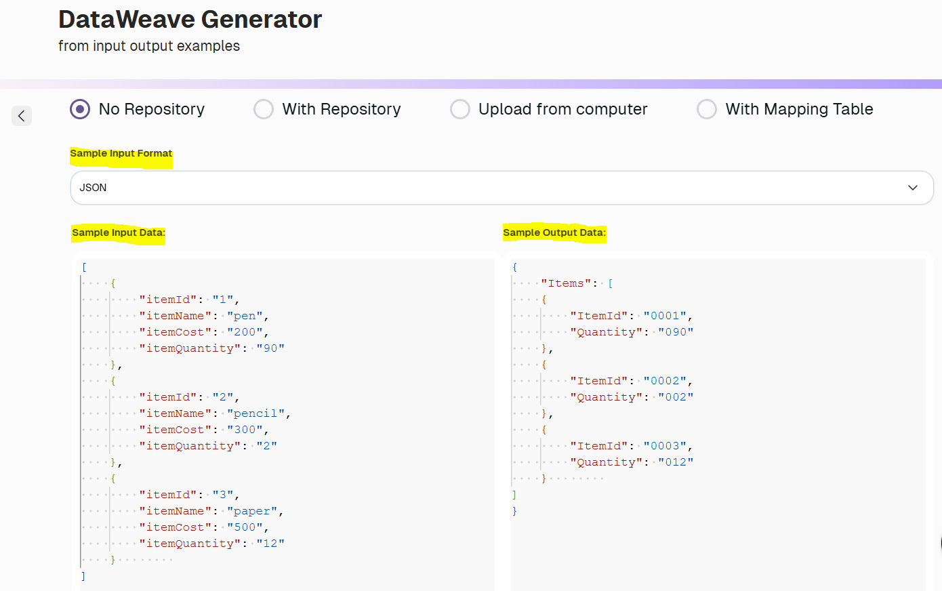
Task: Click the opening curly brace of output data
Action: pyautogui.click(x=514, y=267)
